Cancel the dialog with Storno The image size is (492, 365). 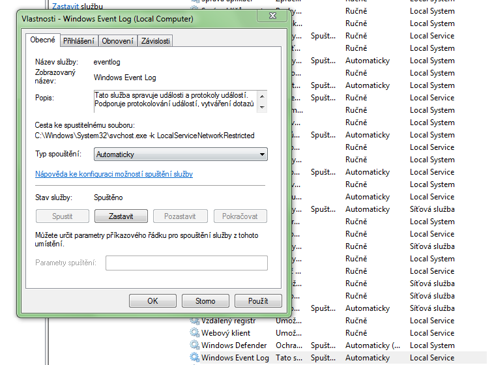pyautogui.click(x=205, y=301)
